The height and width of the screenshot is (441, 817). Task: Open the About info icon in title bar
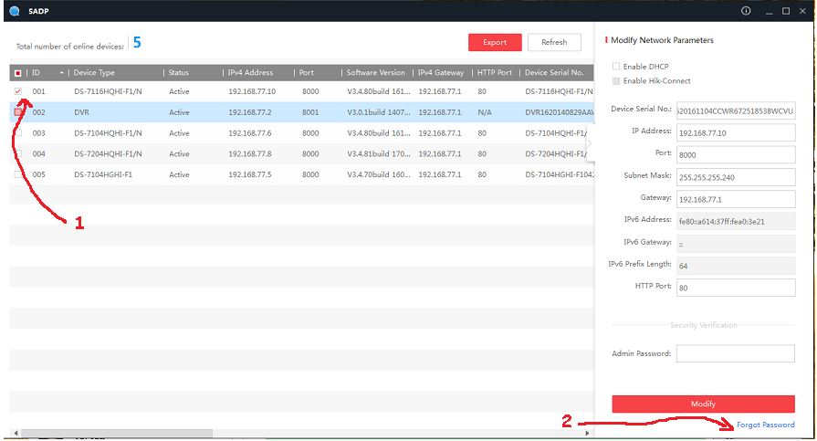pyautogui.click(x=746, y=11)
